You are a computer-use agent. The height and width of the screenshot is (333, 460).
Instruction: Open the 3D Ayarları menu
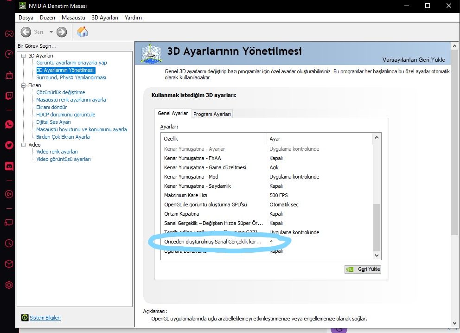[x=105, y=18]
